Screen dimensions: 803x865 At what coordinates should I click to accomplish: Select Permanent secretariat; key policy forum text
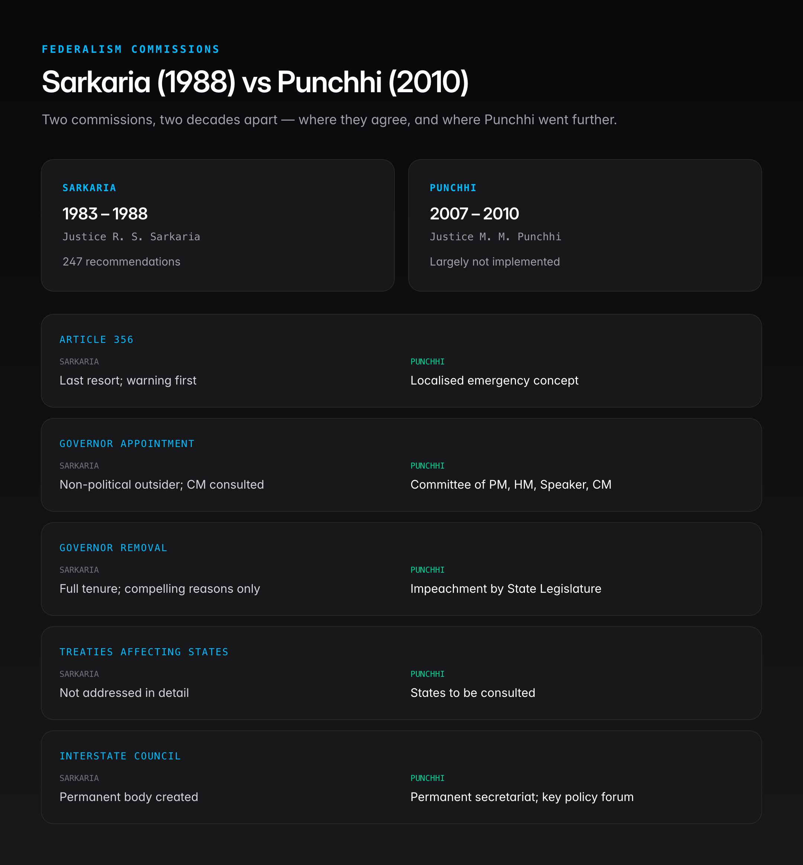coord(522,797)
